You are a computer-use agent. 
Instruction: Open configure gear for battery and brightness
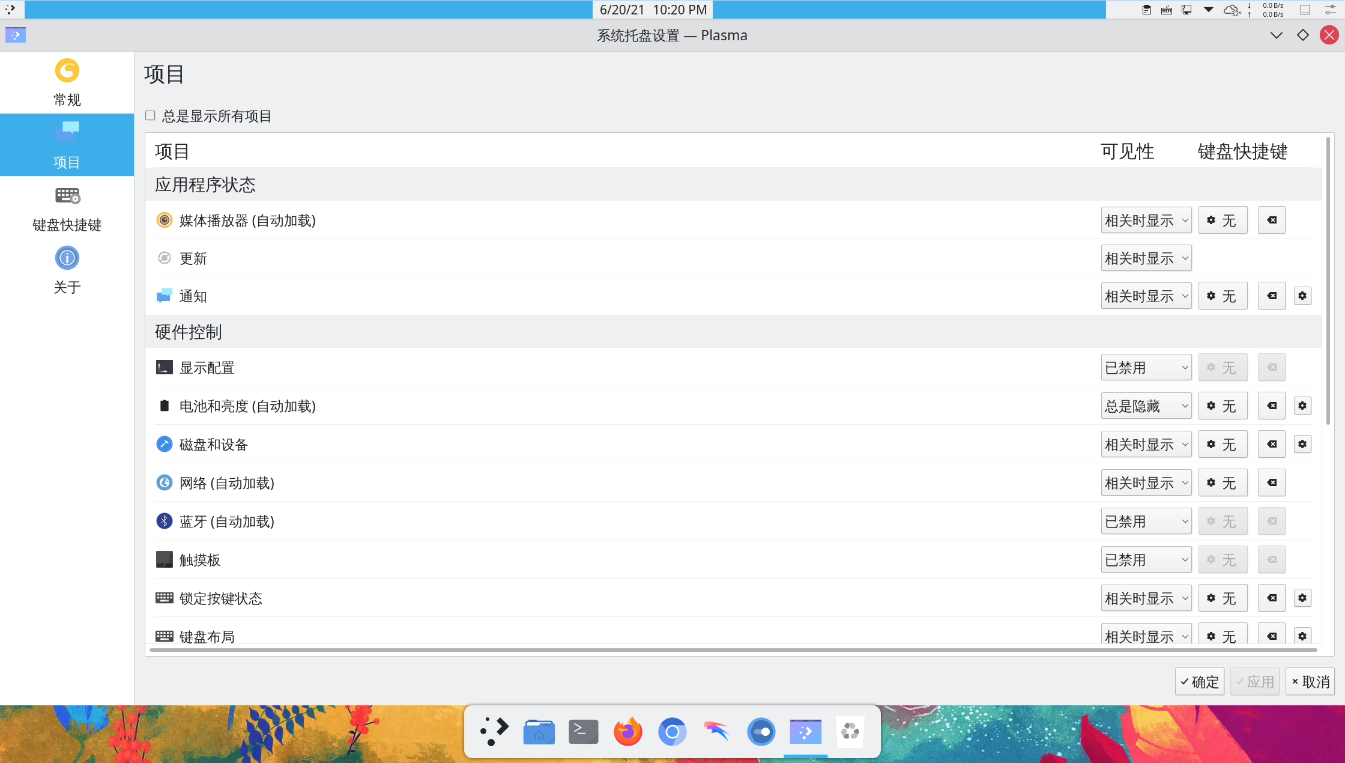point(1302,406)
